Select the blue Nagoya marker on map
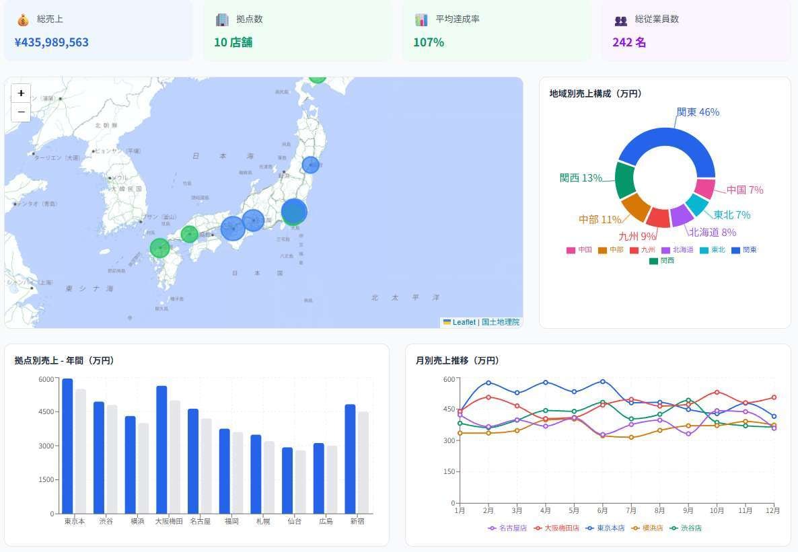 coord(253,221)
